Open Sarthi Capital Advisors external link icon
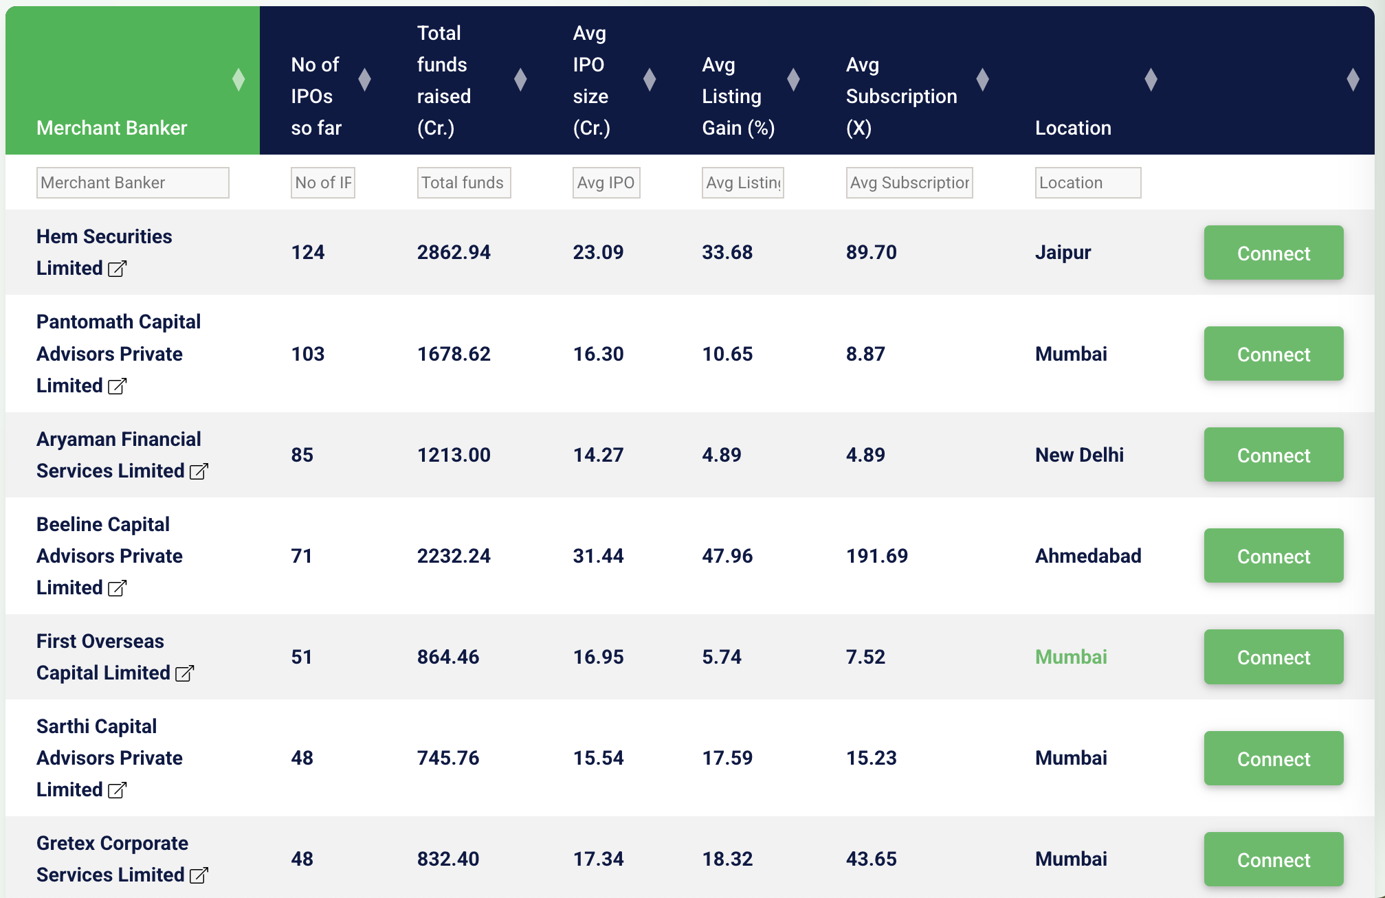Screen dimensions: 1385x898 pyautogui.click(x=118, y=790)
